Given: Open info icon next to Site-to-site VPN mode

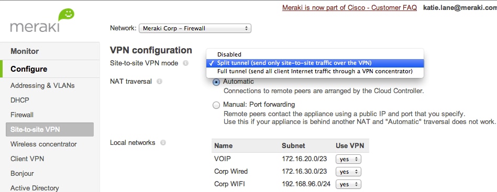Looking at the screenshot, I should point(186,63).
